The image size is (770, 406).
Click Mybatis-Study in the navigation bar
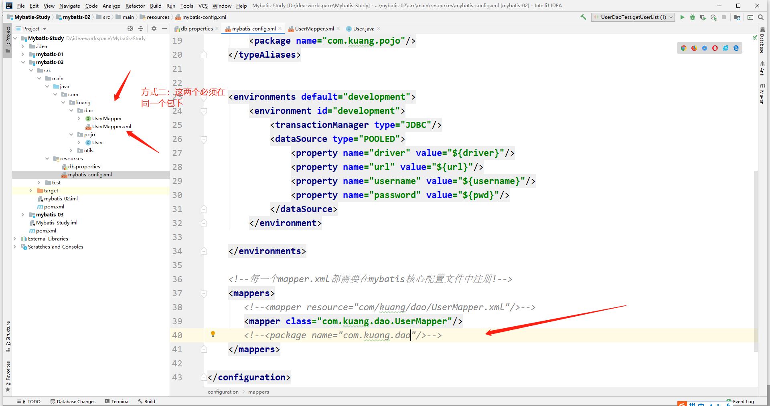(x=29, y=17)
